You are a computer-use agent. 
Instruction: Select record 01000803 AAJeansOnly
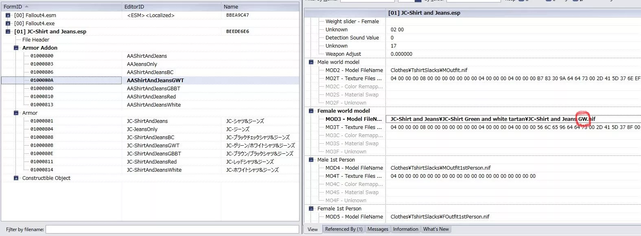[150, 64]
